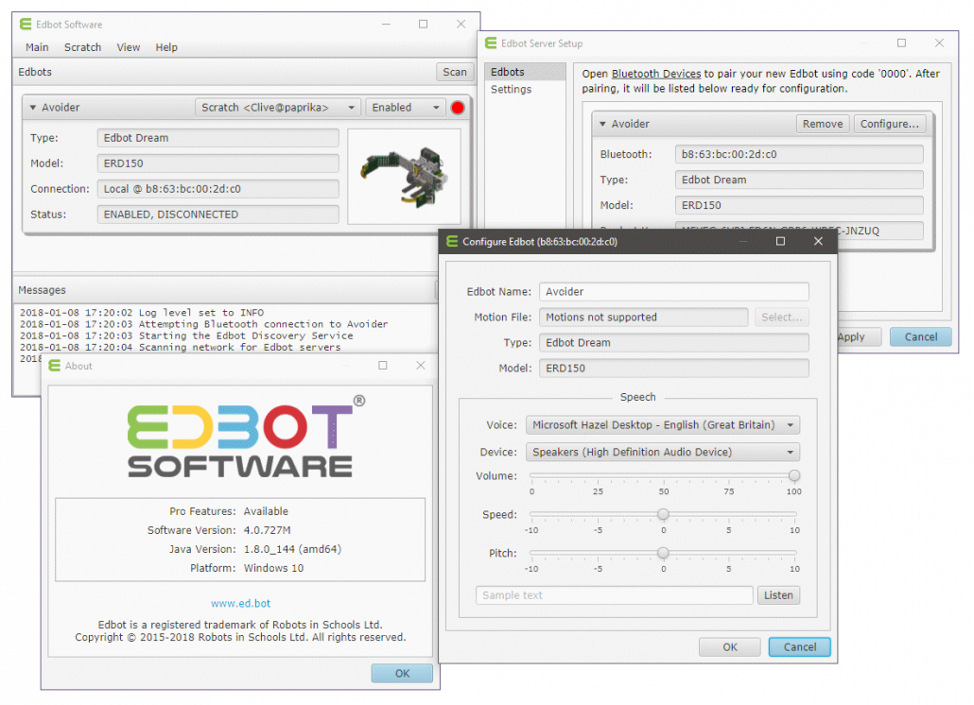This screenshot has width=974, height=705.
Task: Click Listen to preview the voice
Action: [x=778, y=594]
